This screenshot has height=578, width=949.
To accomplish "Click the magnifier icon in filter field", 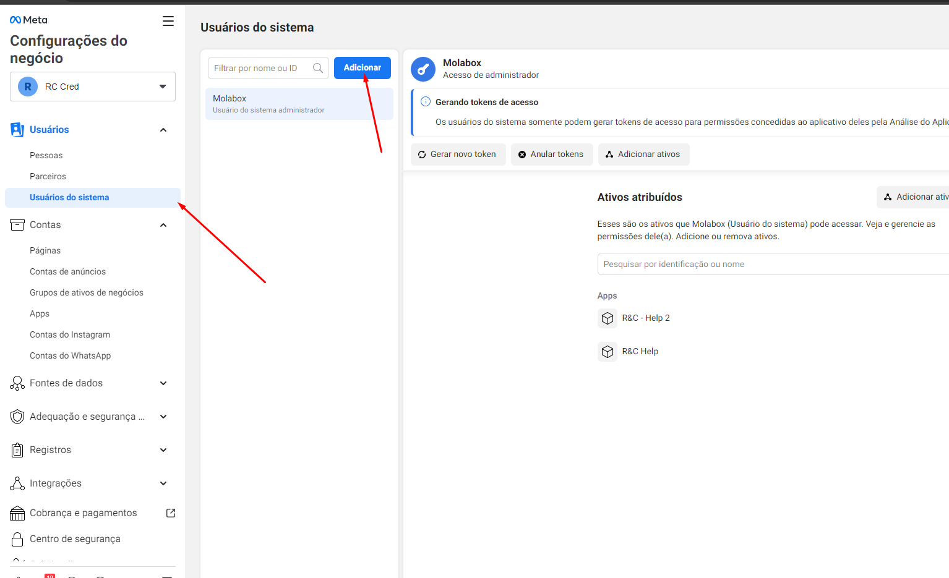I will pyautogui.click(x=318, y=68).
